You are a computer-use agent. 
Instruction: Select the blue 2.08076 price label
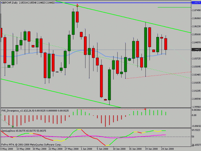(x=196, y=3)
